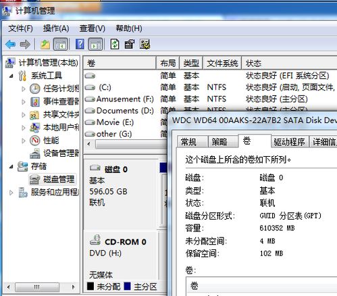Collapse the 系统工具 tree node
This screenshot has width=337, height=296.
pos(11,76)
